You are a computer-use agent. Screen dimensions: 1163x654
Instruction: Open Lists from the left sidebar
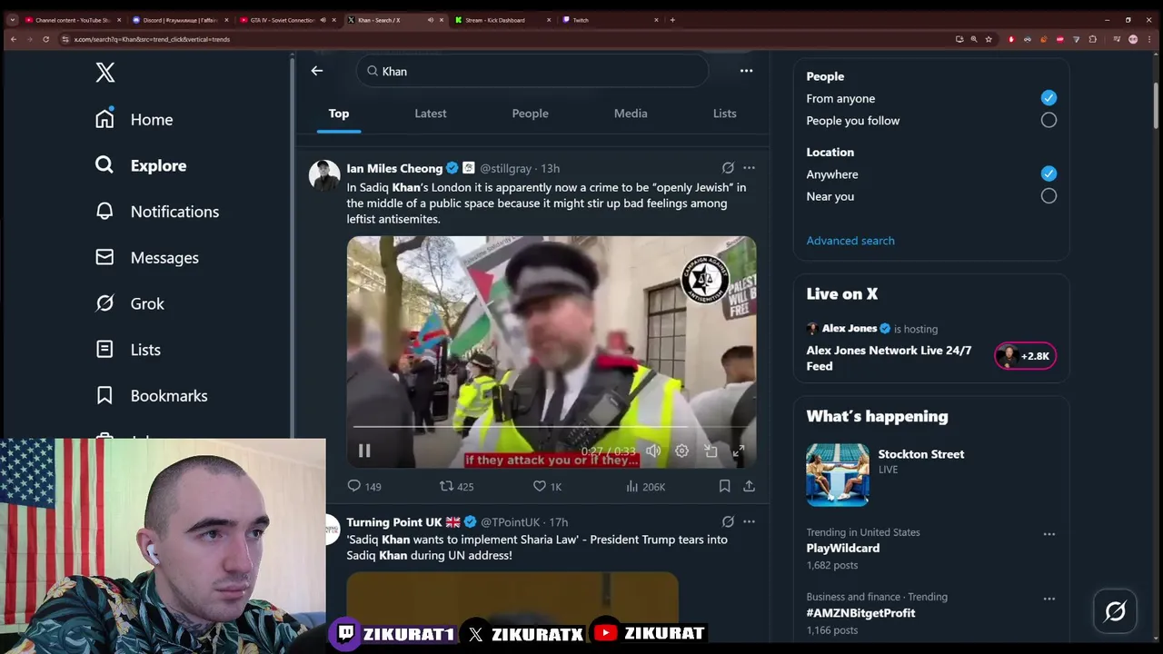tap(128, 350)
